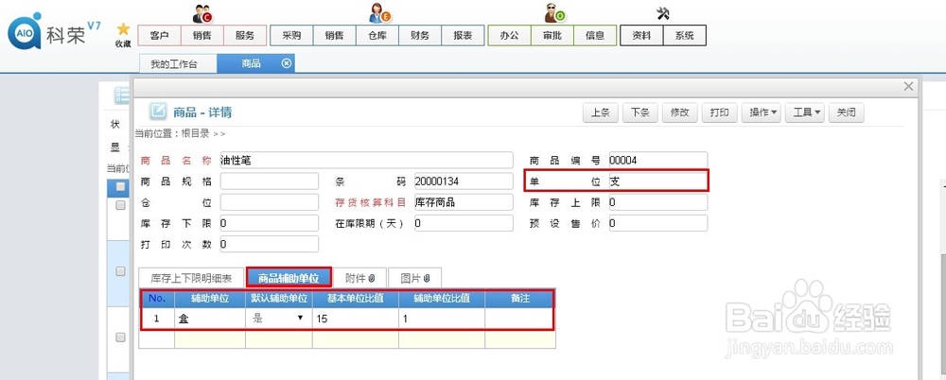Click the 科荣 AIO logo
Screen dimensions: 946x380
point(54,32)
